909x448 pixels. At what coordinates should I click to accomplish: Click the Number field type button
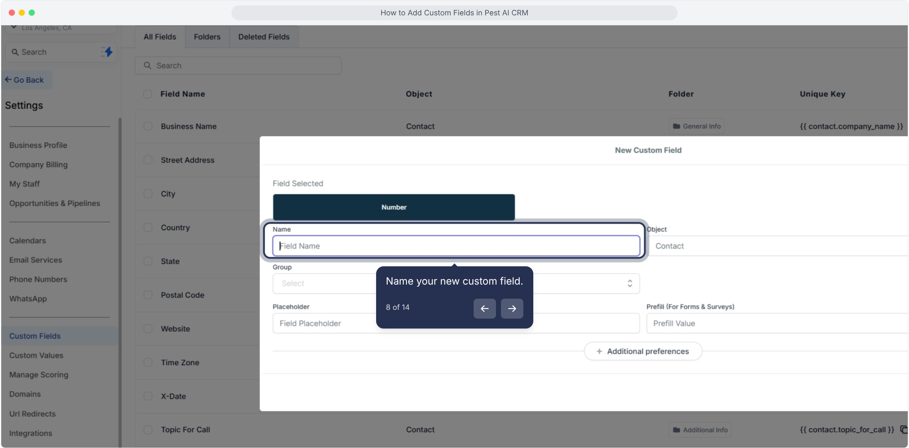[394, 207]
